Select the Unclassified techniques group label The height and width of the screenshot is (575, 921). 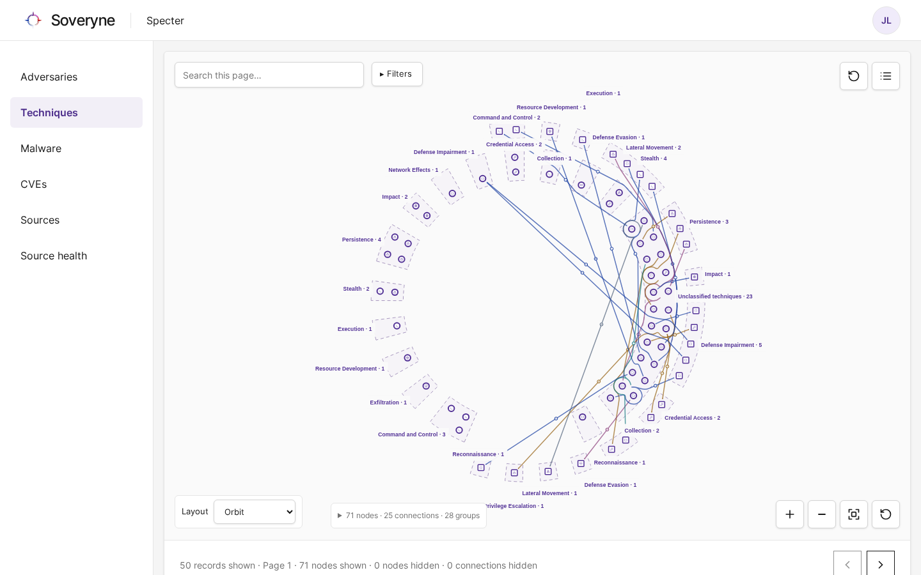pyautogui.click(x=715, y=296)
